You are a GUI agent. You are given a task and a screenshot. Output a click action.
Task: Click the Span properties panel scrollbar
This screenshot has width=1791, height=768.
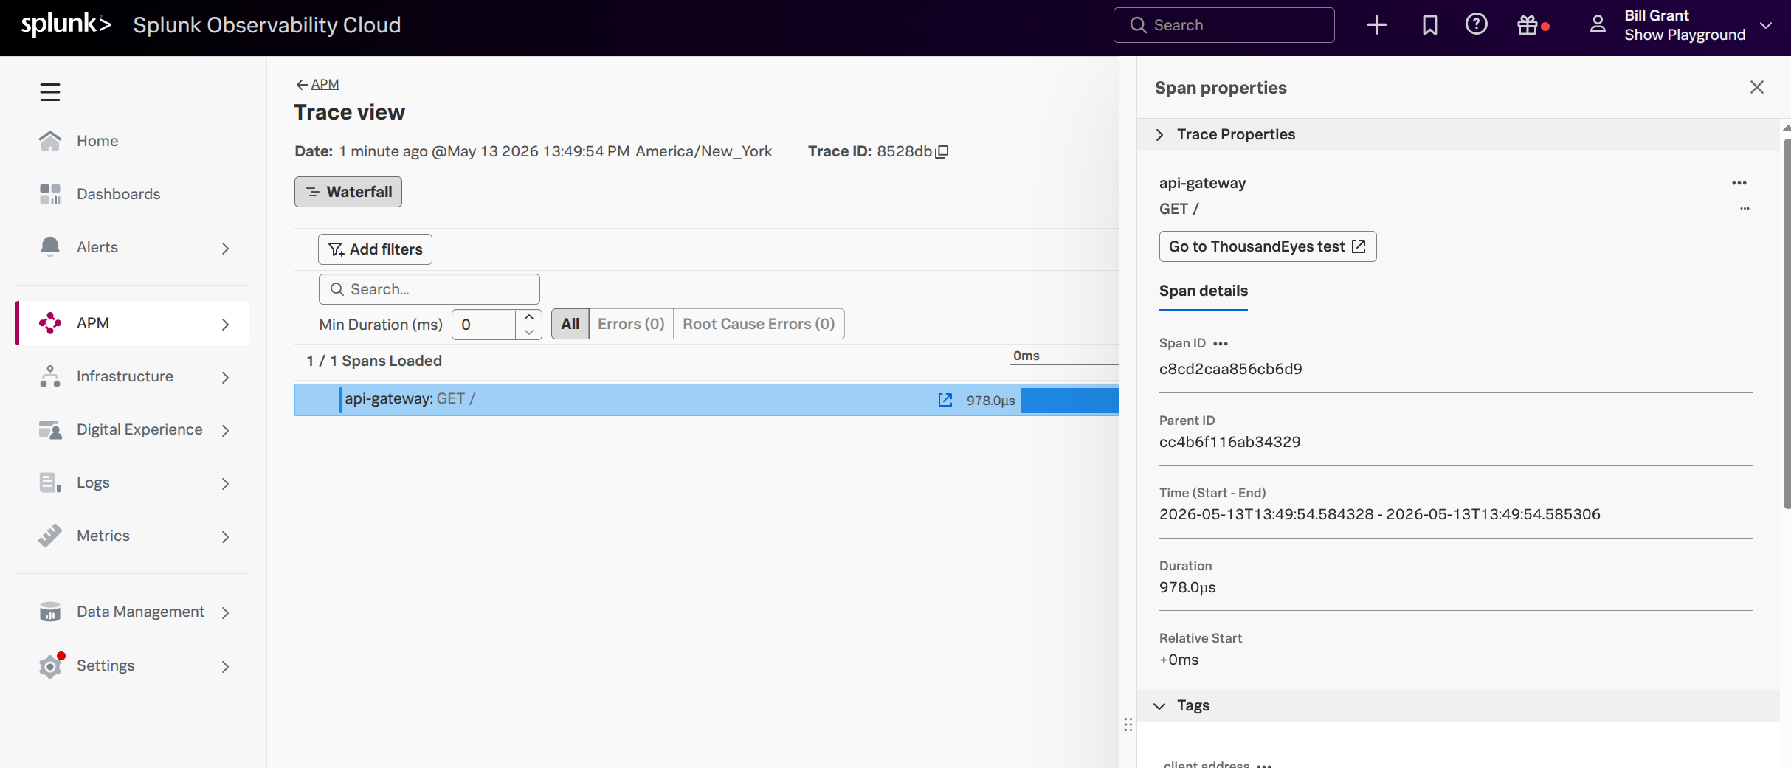[x=1786, y=325]
